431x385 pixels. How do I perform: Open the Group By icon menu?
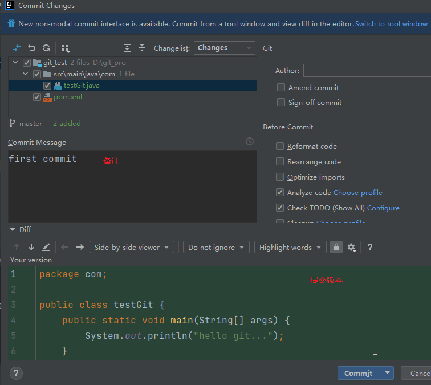[66, 48]
